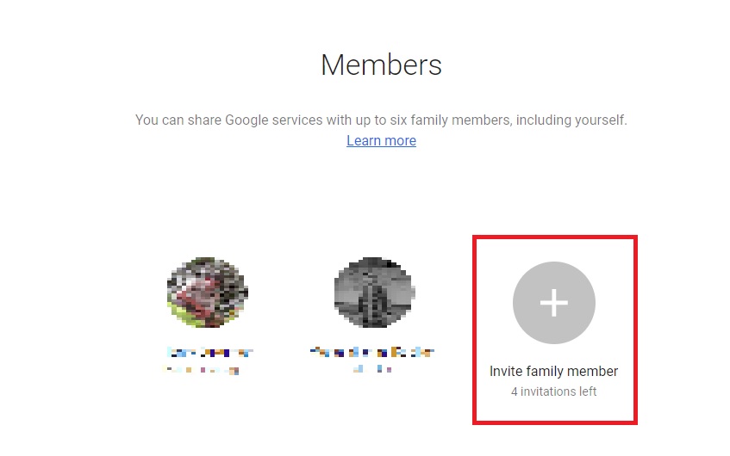Click the plus icon to invite a member
Screen dimensions: 730x456
(x=553, y=303)
